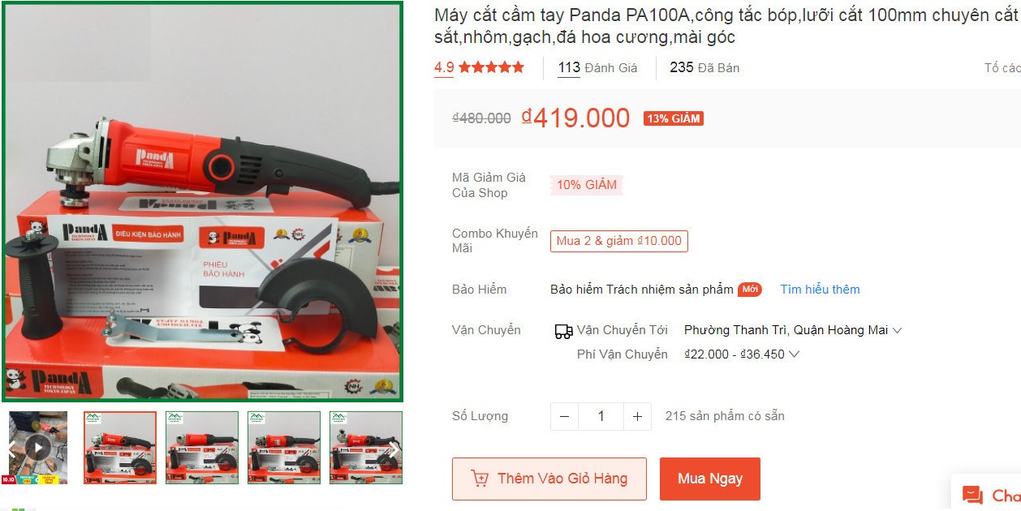1021x511 pixels.
Task: Click the five-star rating icons
Action: (x=491, y=67)
